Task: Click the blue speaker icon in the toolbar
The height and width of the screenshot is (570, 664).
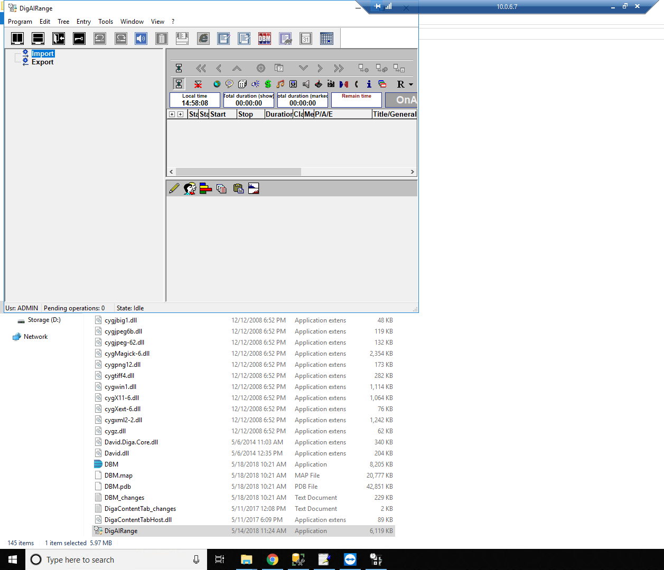Action: click(x=141, y=39)
